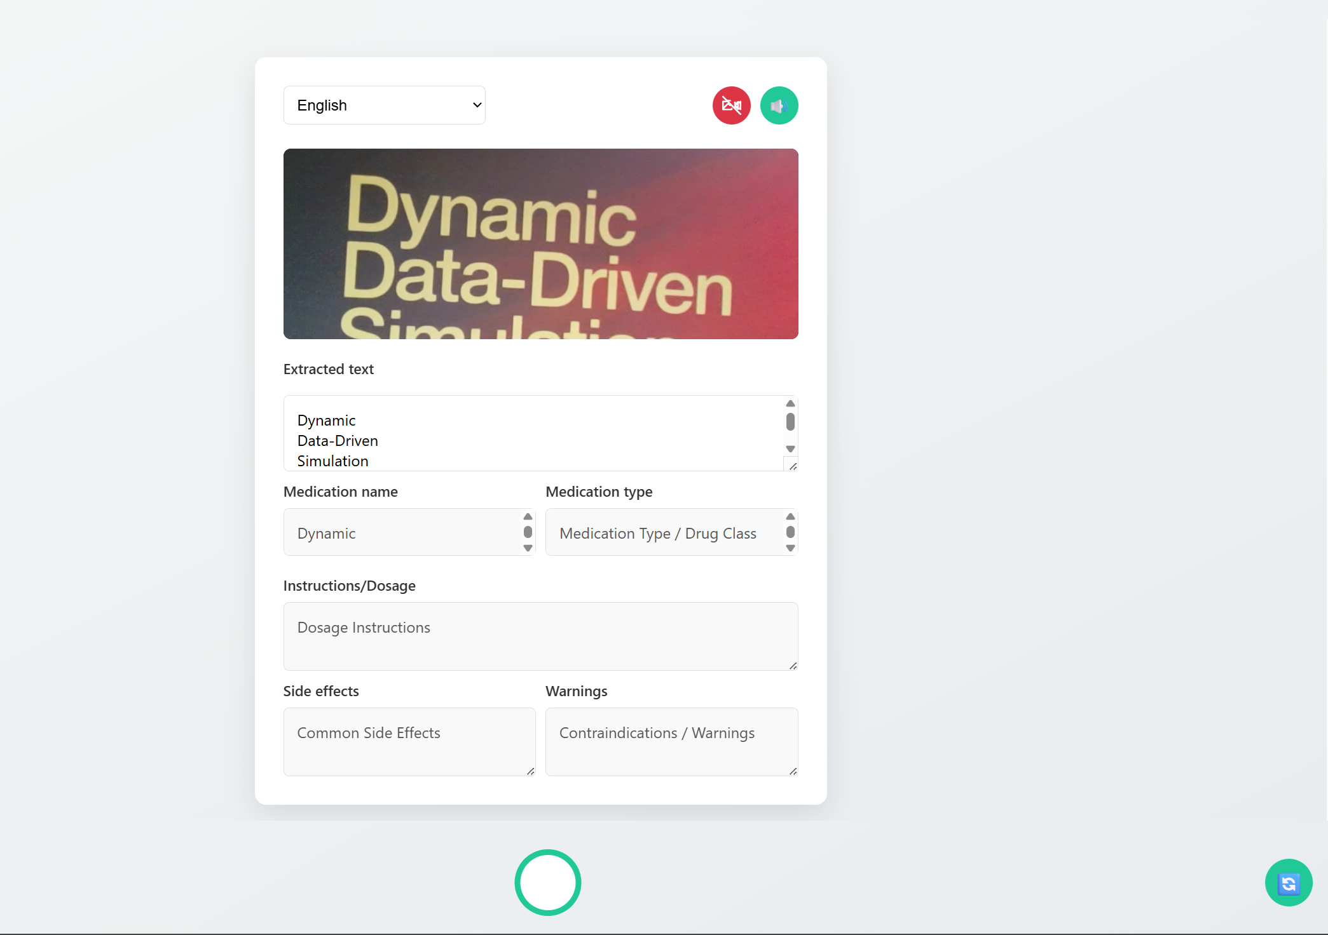Toggle the green speaker audio button
The image size is (1328, 935).
(x=779, y=105)
